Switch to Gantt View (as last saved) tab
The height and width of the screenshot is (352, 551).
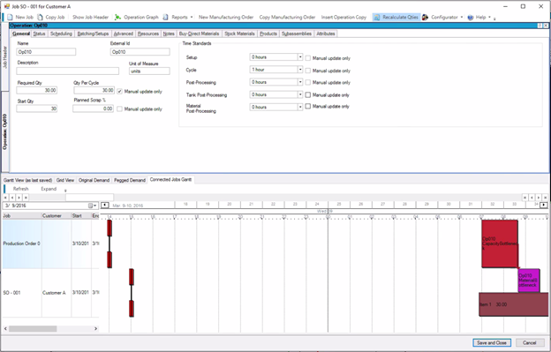(x=27, y=180)
